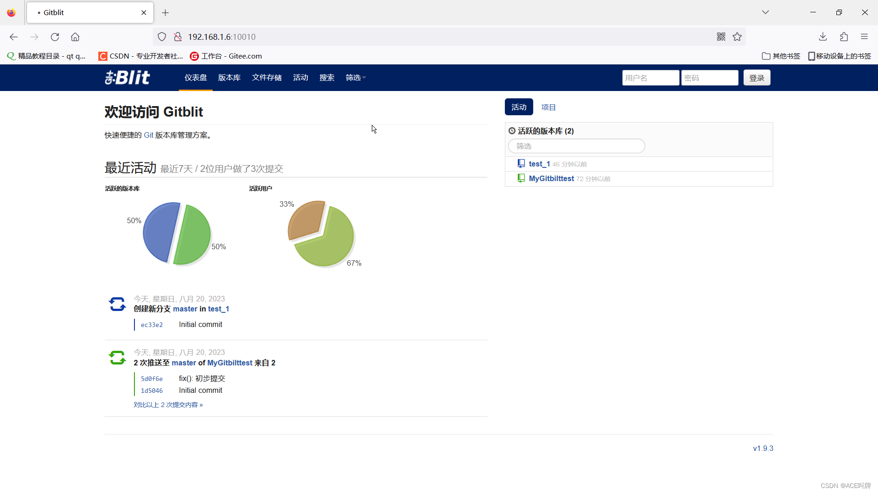Open MyGitbilttest link in push entry
Viewport: 878px width, 493px height.
230,363
